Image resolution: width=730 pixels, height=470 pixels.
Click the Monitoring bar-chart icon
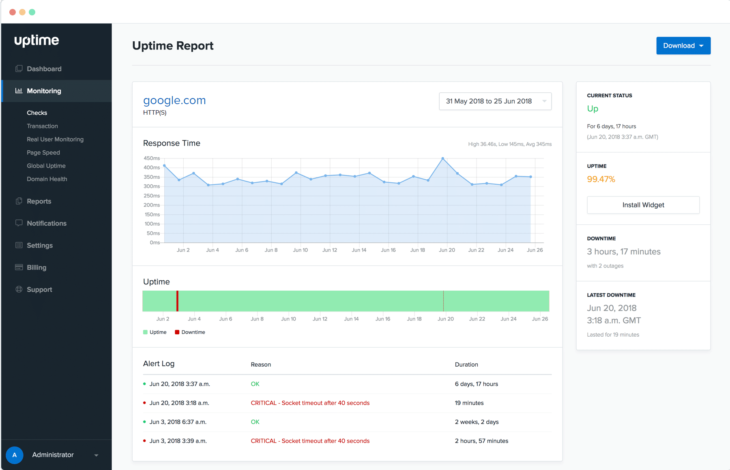point(19,91)
